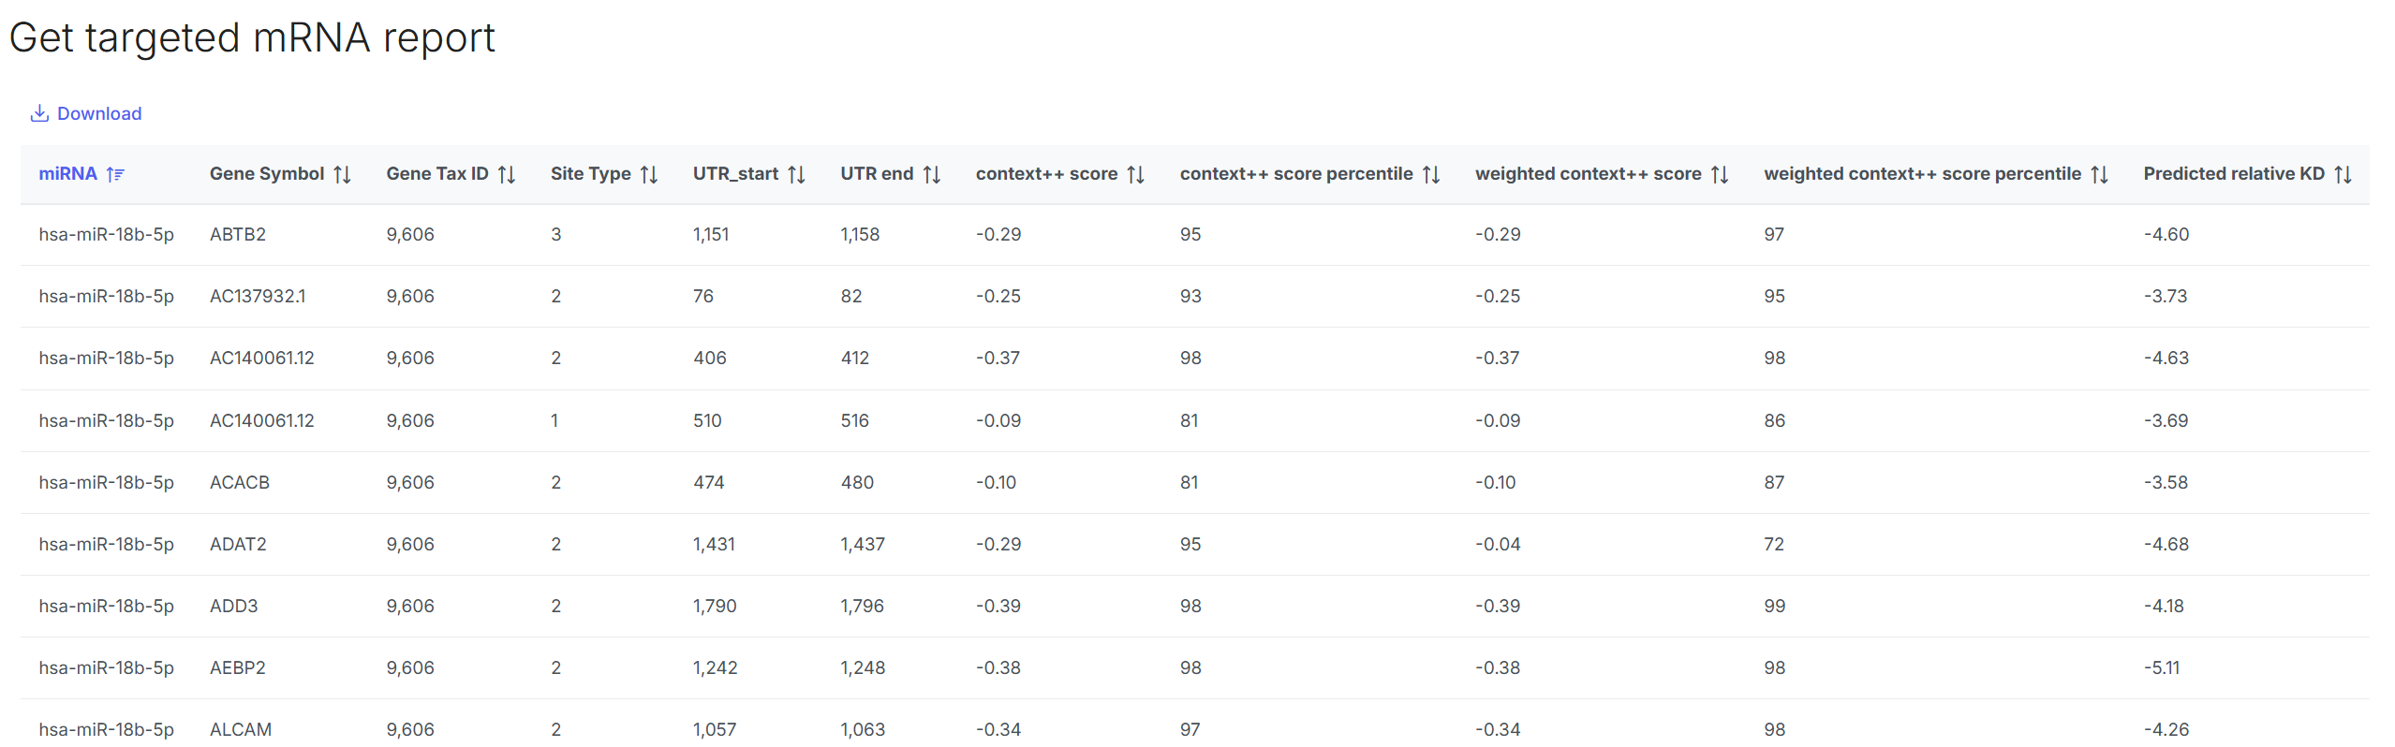Screen dimensions: 2395x747
Task: Sort by context++ score percentile arrows icon
Action: pos(1431,174)
